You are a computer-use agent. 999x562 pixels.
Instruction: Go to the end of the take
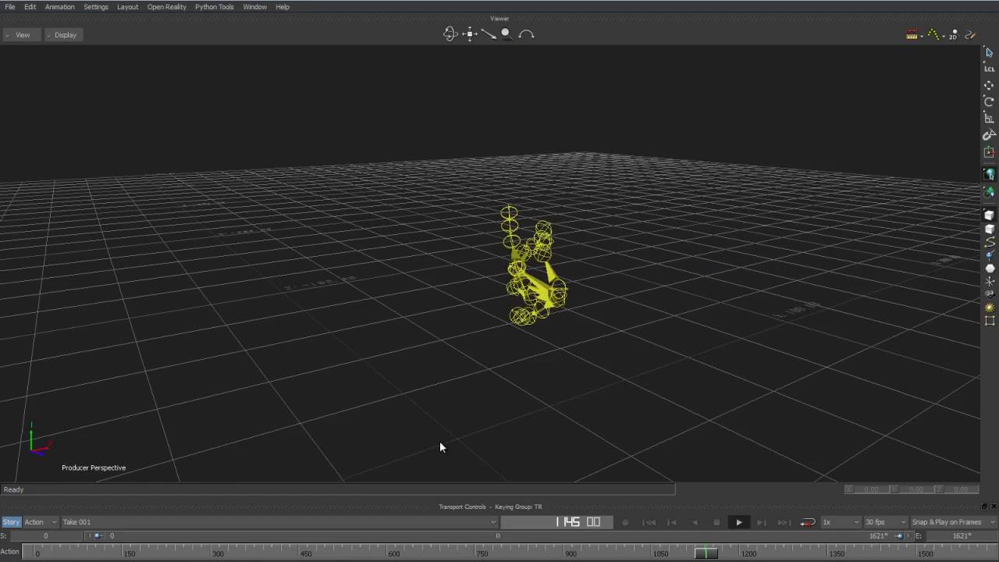pos(784,522)
